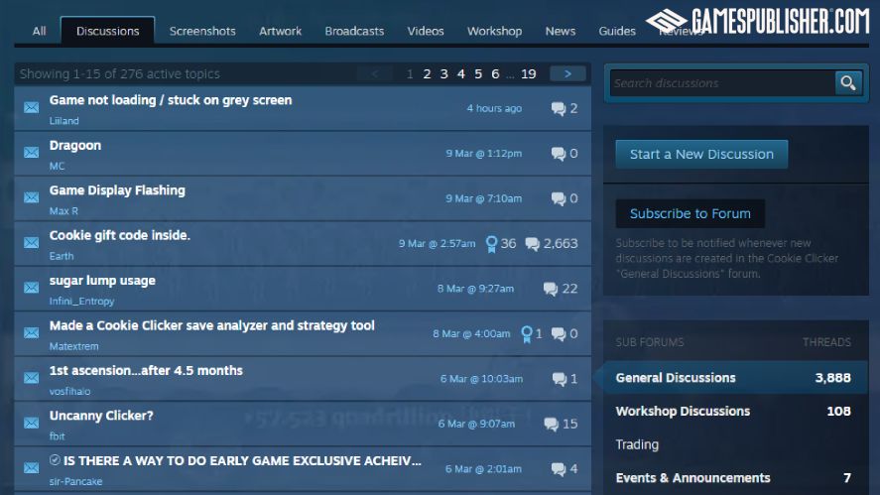Screen dimensions: 880x495
Task: Click the '4 hours ago' timestamp
Action: [x=494, y=108]
